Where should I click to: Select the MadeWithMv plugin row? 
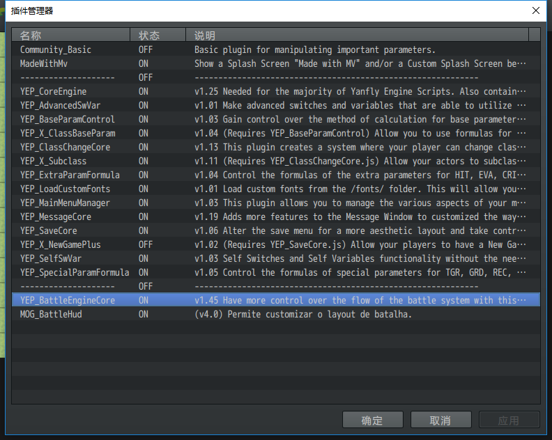[x=275, y=63]
